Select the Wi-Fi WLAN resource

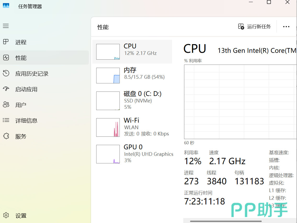click(x=132, y=127)
